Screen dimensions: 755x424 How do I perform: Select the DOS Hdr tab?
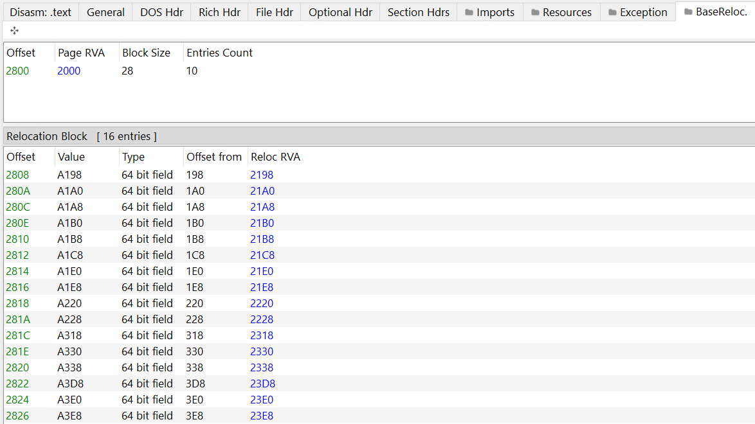pyautogui.click(x=161, y=12)
